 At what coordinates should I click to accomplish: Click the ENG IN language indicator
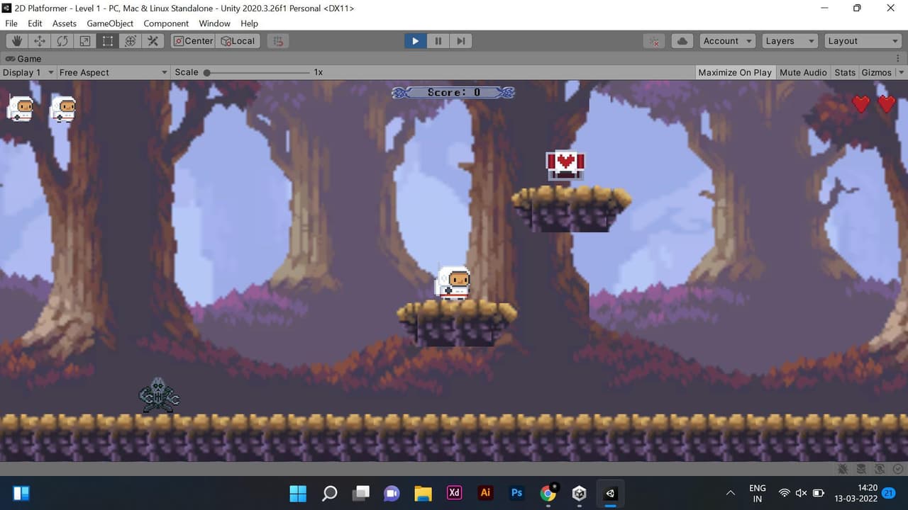[758, 493]
